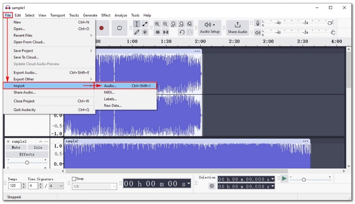The image size is (355, 204).
Task: Open the Transport menu
Action: click(x=57, y=15)
